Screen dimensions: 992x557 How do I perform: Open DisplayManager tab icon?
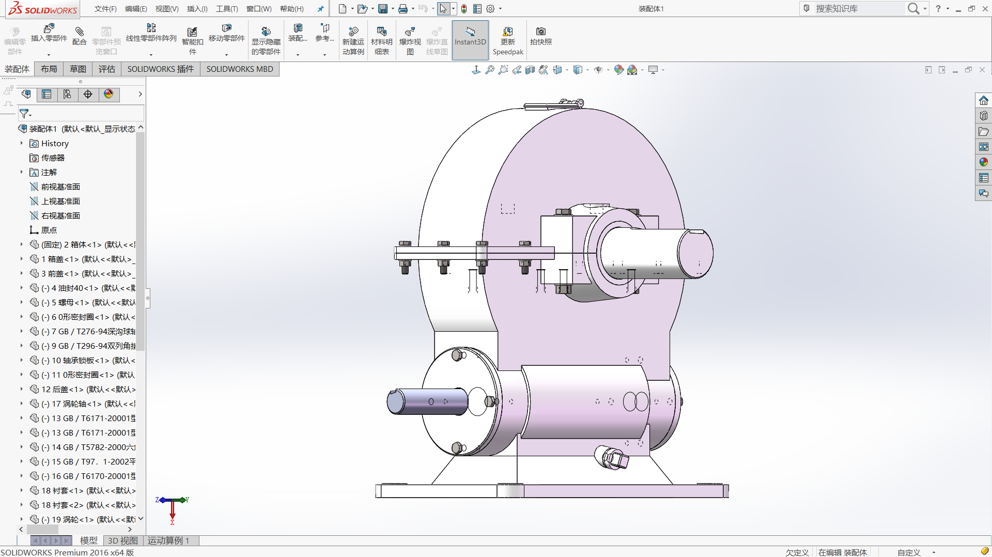click(x=109, y=94)
